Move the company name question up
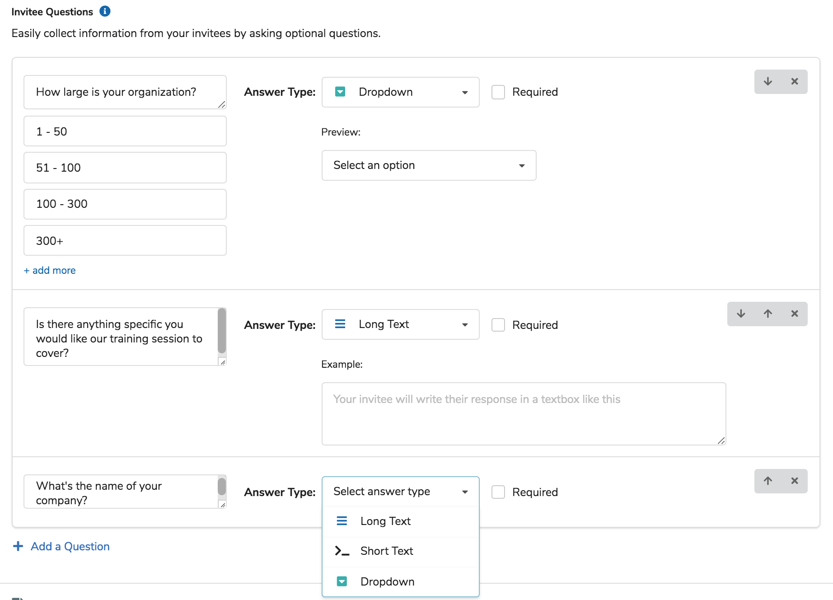Screen dimensions: 833x600 tap(767, 481)
